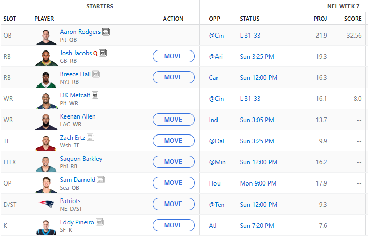This screenshot has width=368, height=236.
Task: Open Josh Jacobs' player news icon
Action: tap(103, 53)
